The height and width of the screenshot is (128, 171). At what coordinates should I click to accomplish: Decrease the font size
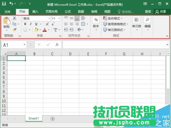(x=53, y=24)
